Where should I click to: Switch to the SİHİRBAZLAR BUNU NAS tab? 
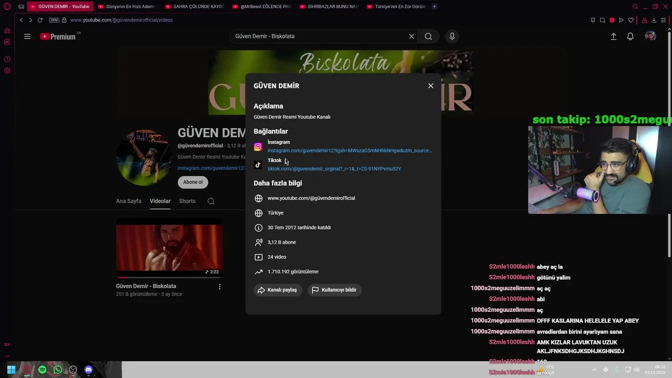(329, 7)
